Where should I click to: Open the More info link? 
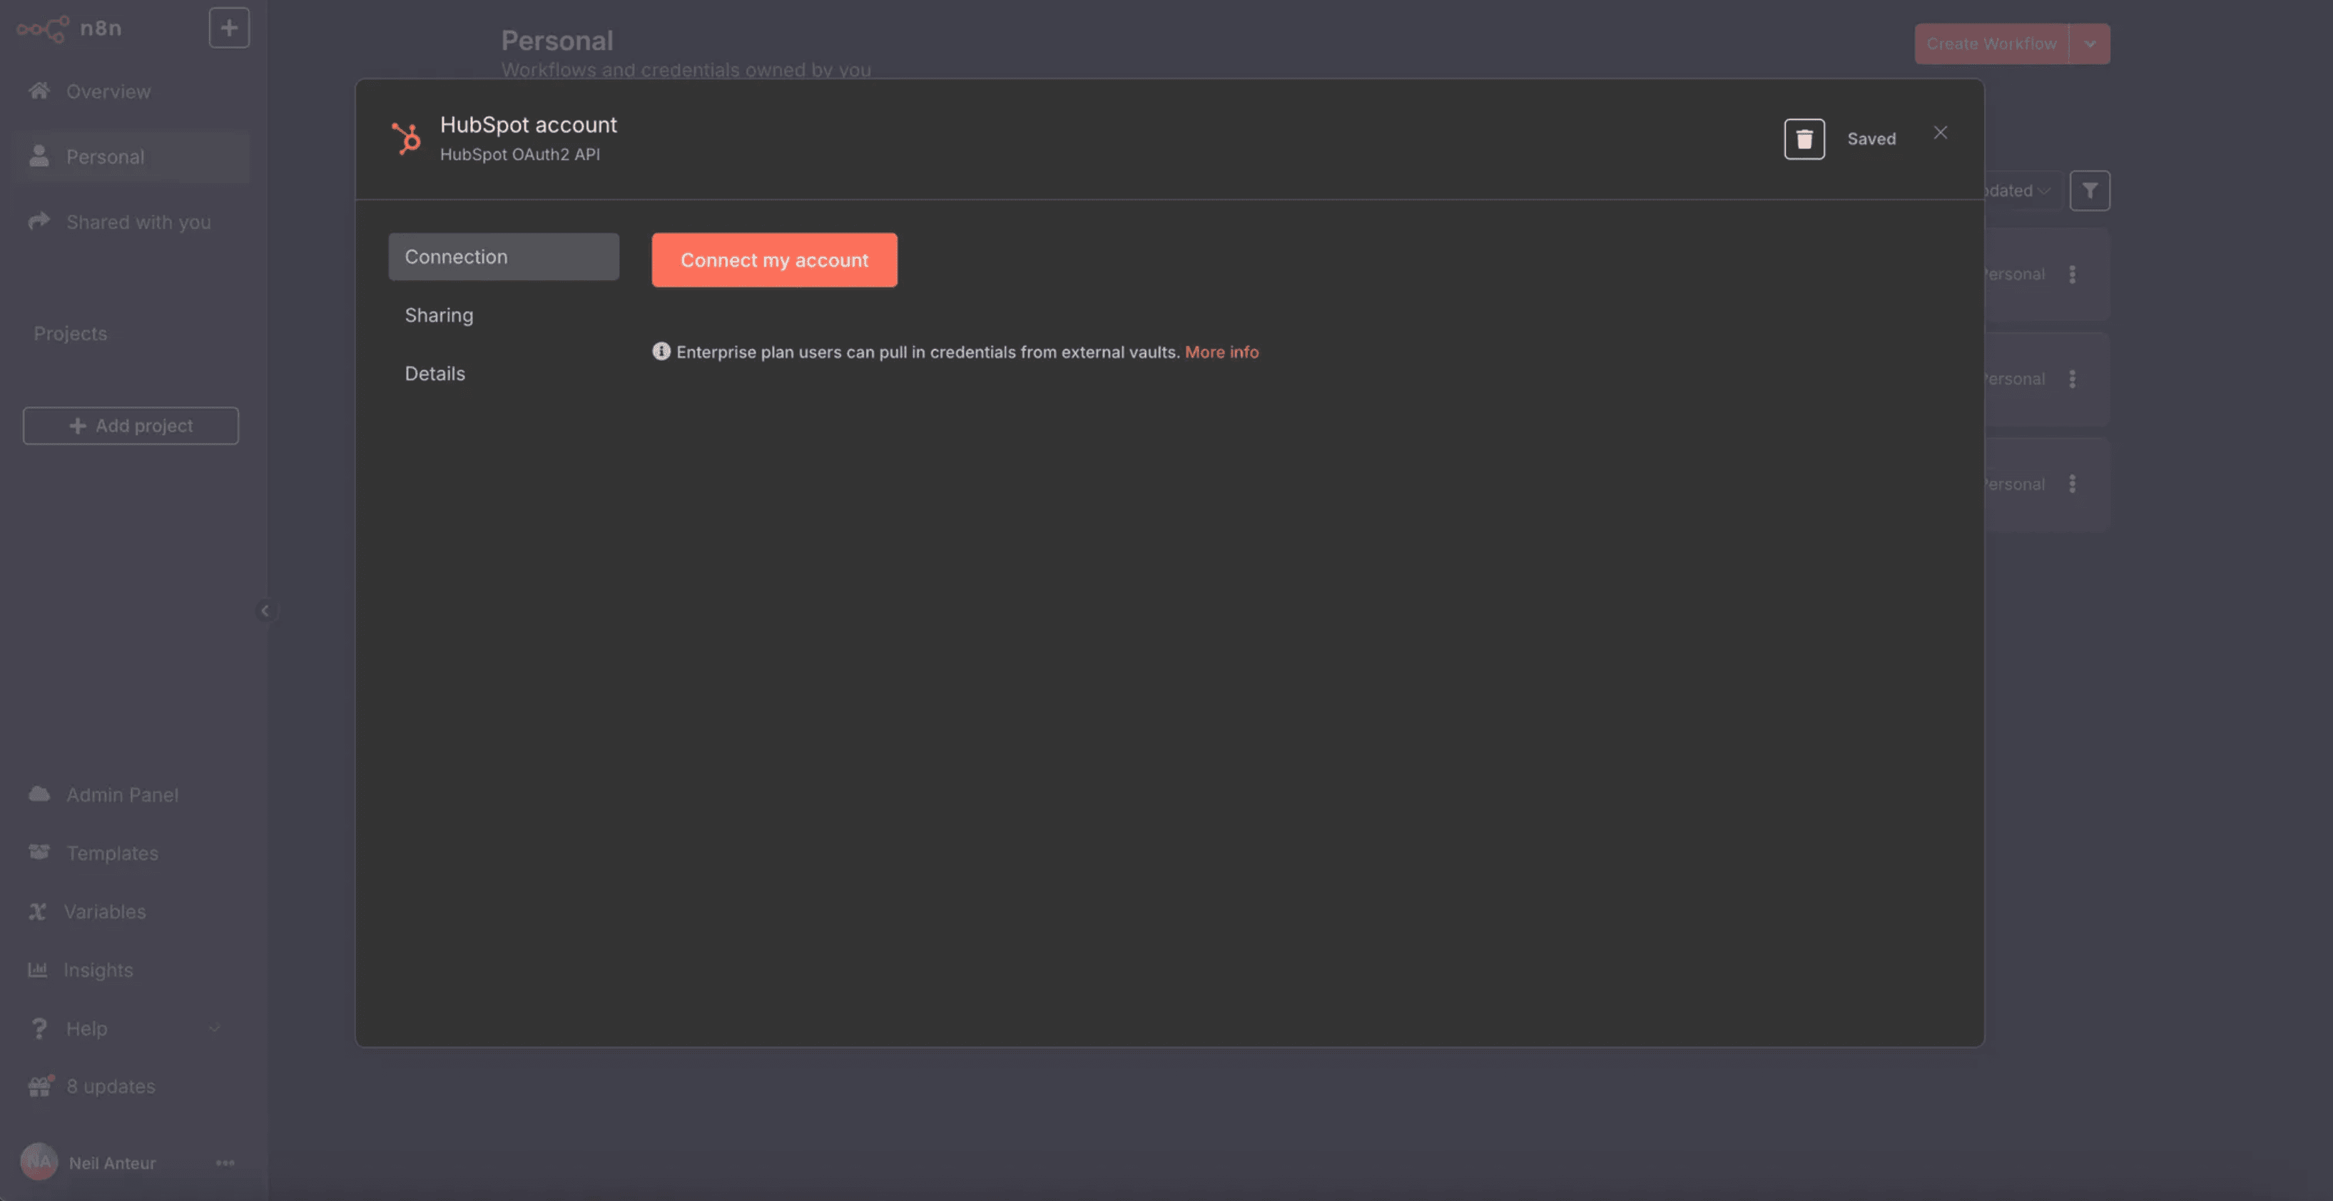click(x=1221, y=352)
